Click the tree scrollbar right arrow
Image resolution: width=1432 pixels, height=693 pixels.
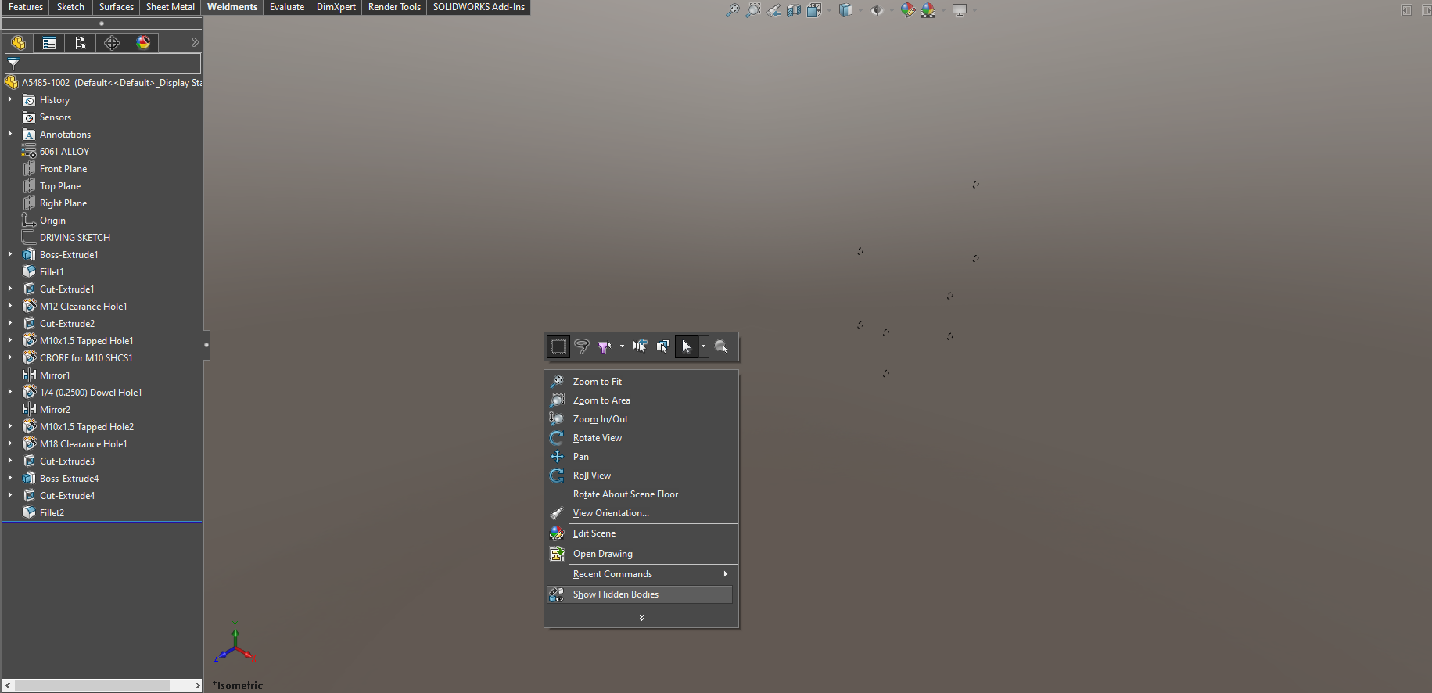tap(197, 685)
